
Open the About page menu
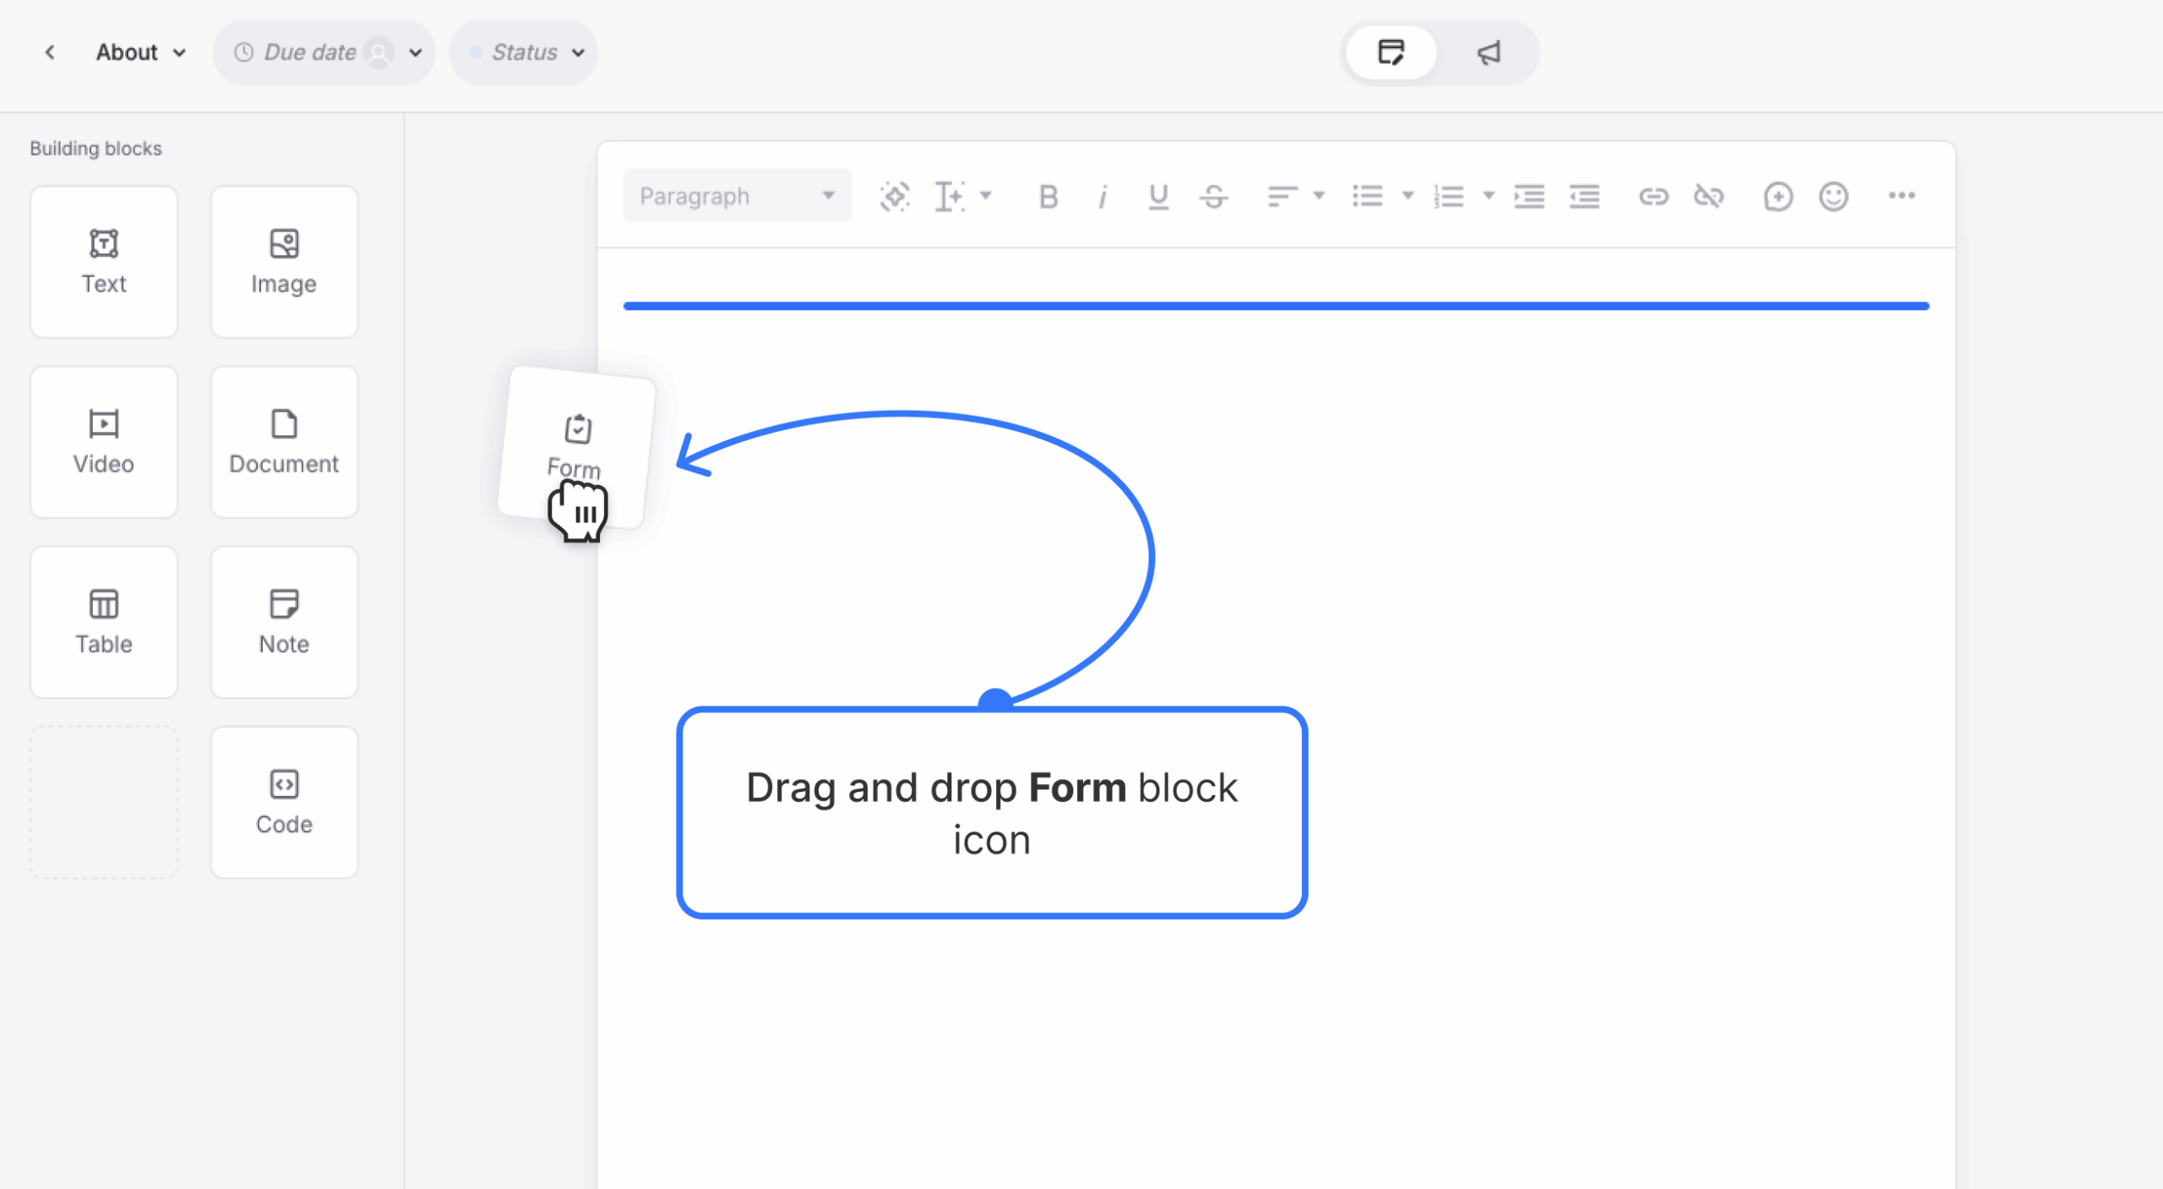point(140,52)
